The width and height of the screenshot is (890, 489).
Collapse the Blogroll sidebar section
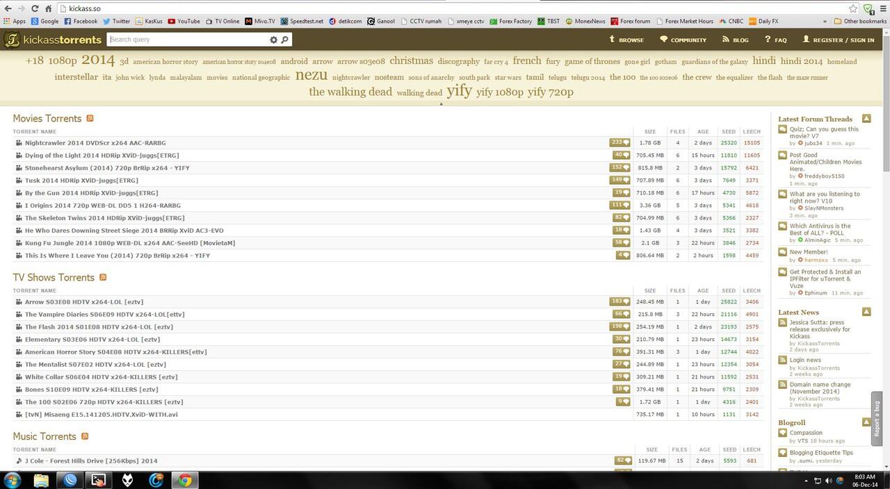click(866, 422)
